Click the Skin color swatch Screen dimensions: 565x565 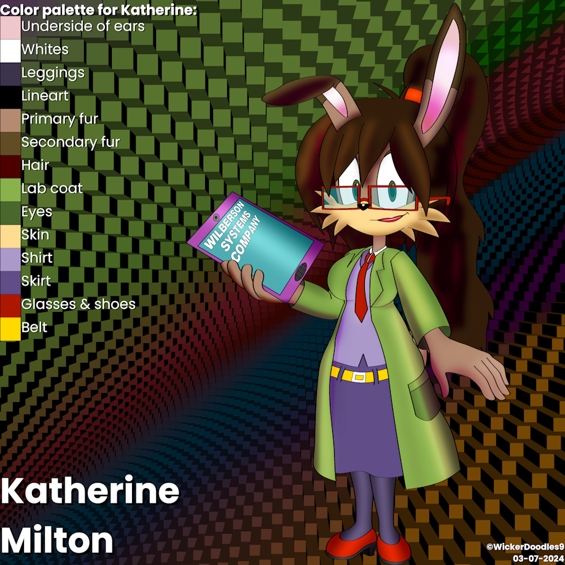(10, 235)
